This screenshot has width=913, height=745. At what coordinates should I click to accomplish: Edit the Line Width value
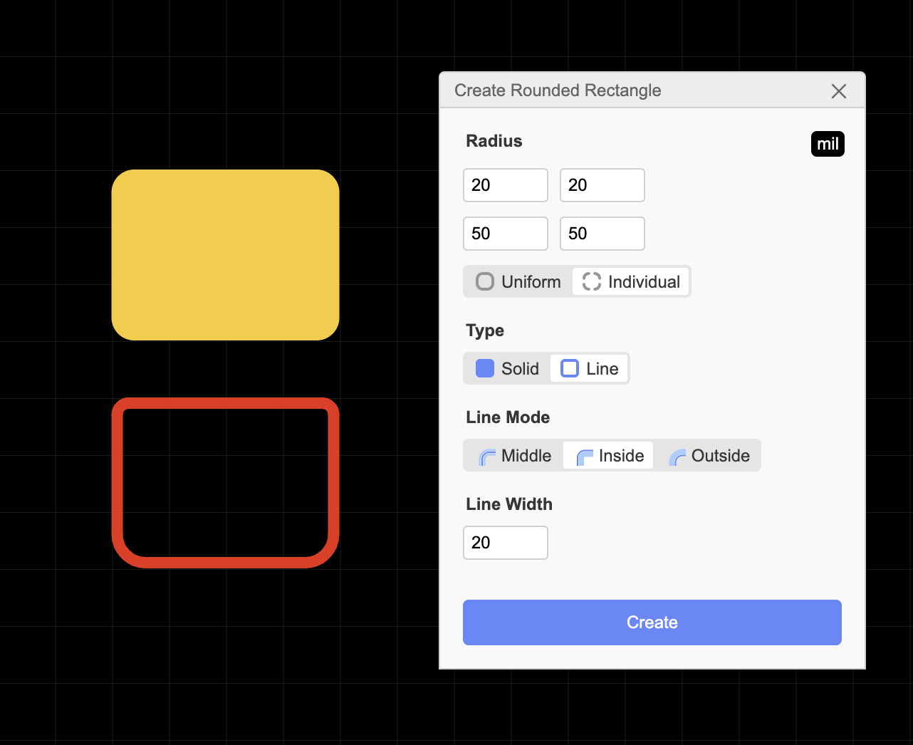pyautogui.click(x=506, y=543)
